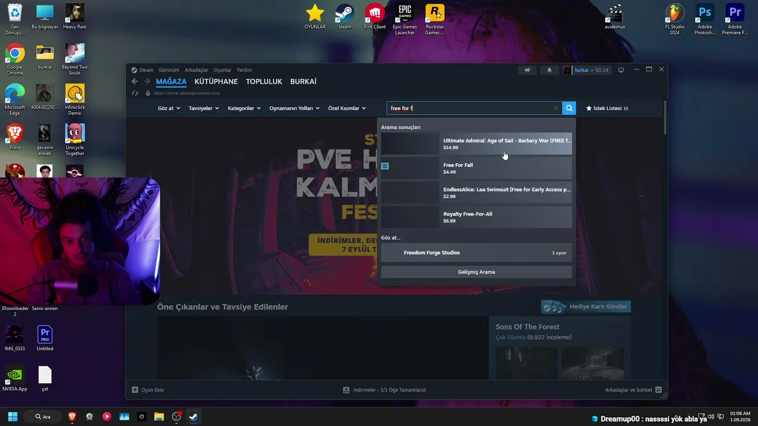Click Oyun Ekle in Steam footer

(147, 390)
